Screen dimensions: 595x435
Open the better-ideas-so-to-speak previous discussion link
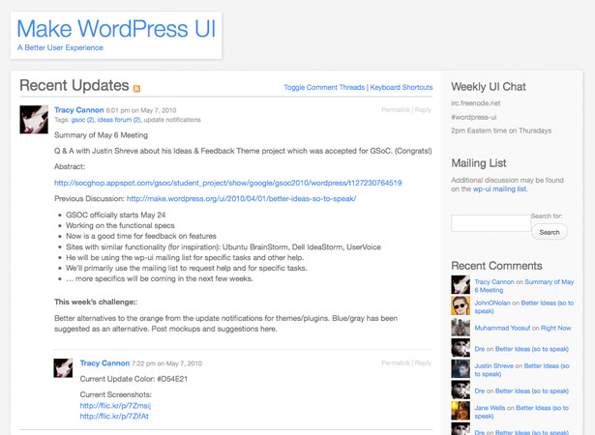click(x=241, y=199)
